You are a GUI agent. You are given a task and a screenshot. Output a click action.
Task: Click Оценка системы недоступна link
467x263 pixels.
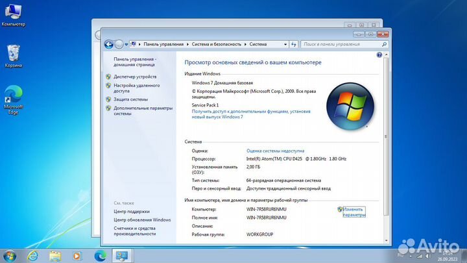pos(275,151)
